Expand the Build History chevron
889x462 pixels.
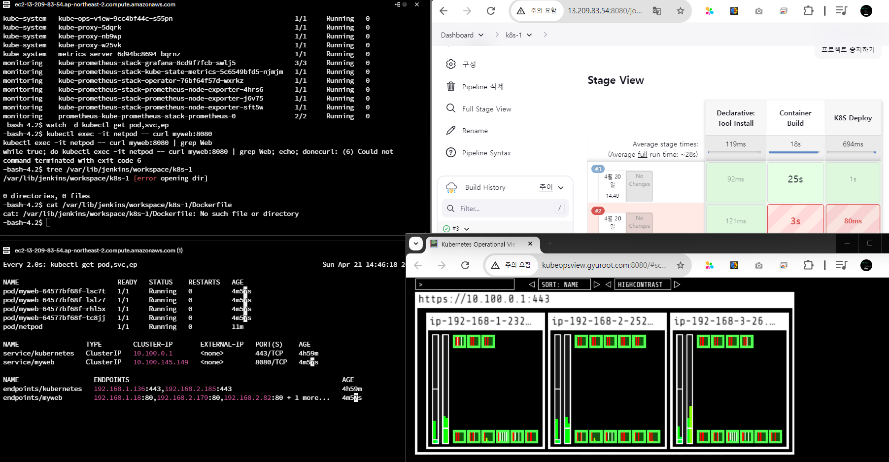561,188
